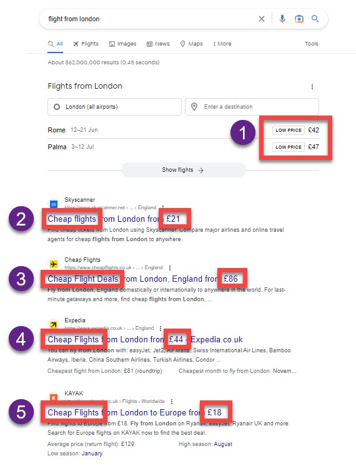The height and width of the screenshot is (466, 356).
Task: Switch to the Flights tab
Action: pos(86,44)
